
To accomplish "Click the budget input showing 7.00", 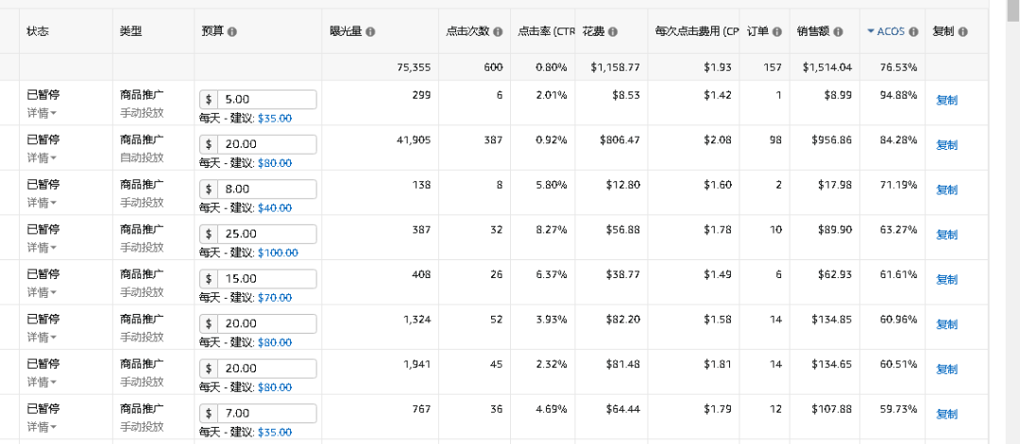I will (x=267, y=414).
